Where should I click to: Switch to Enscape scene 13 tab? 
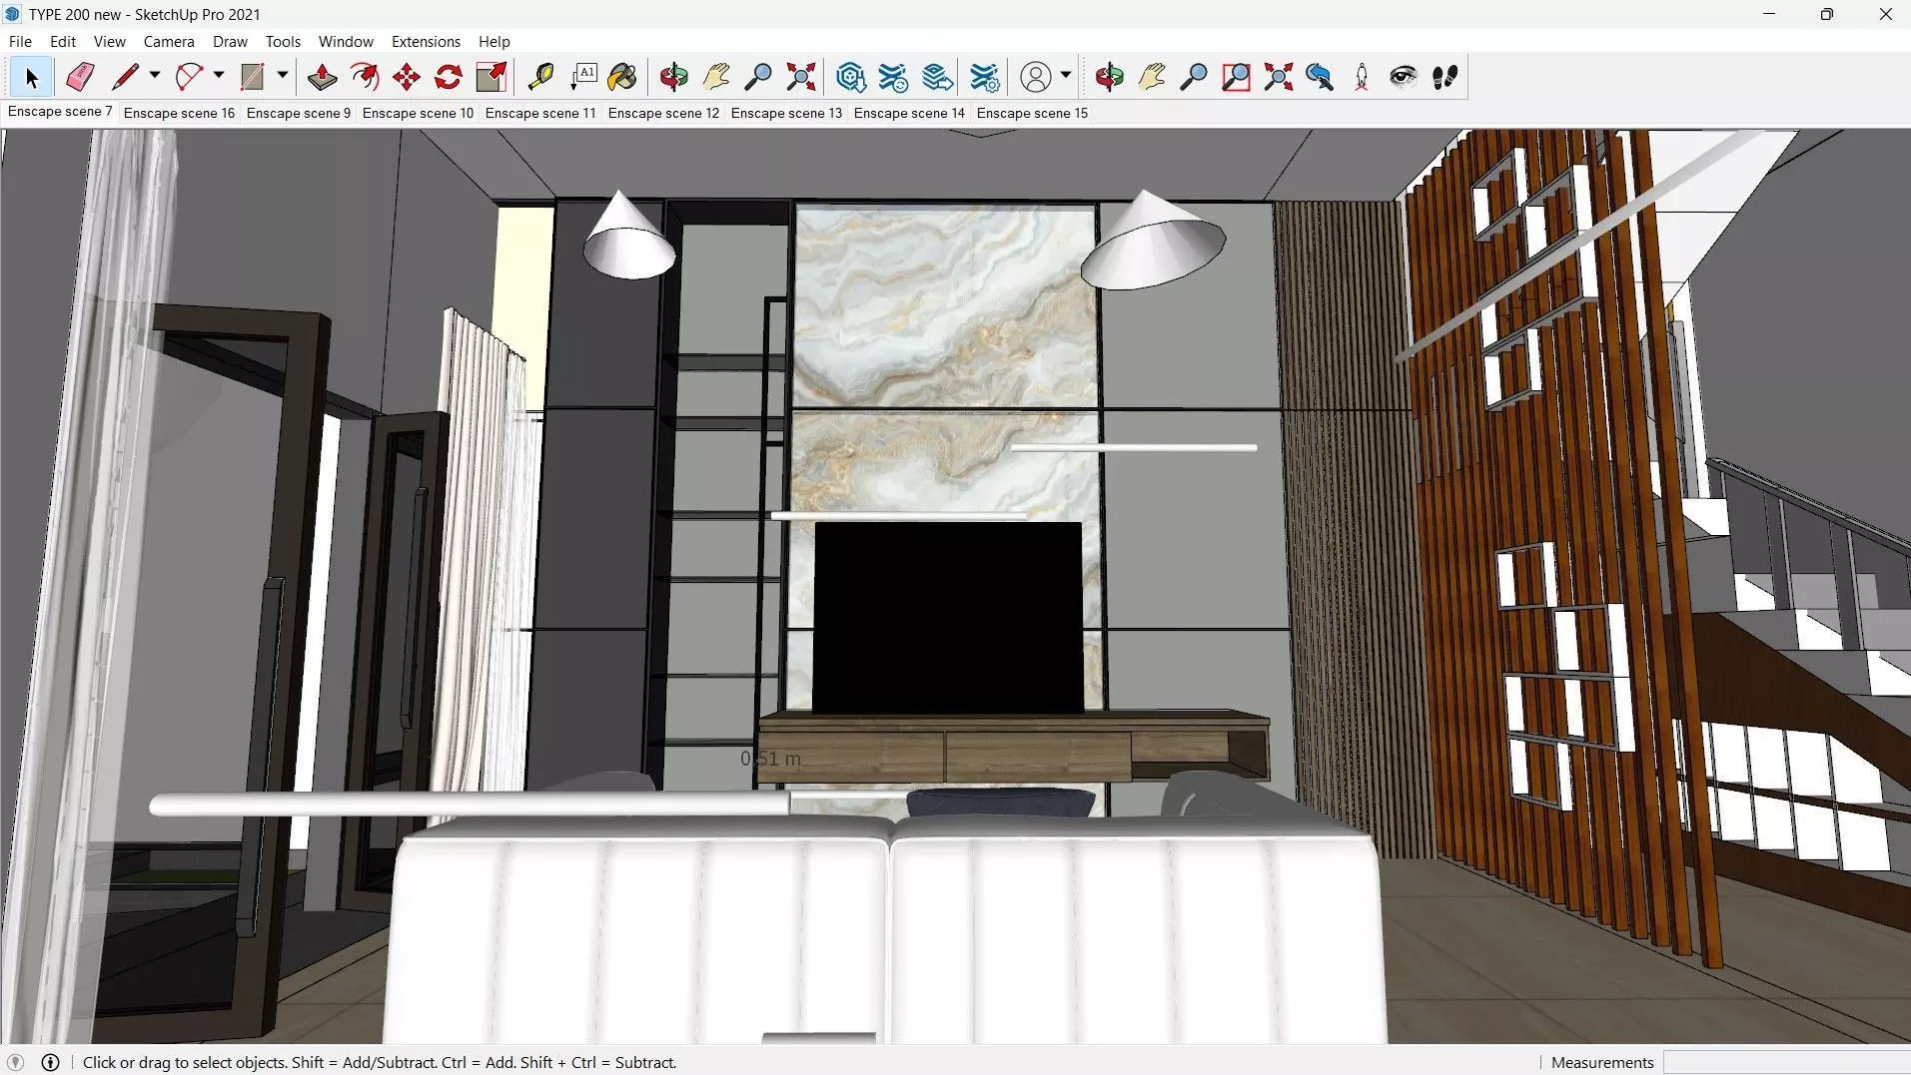click(x=786, y=113)
